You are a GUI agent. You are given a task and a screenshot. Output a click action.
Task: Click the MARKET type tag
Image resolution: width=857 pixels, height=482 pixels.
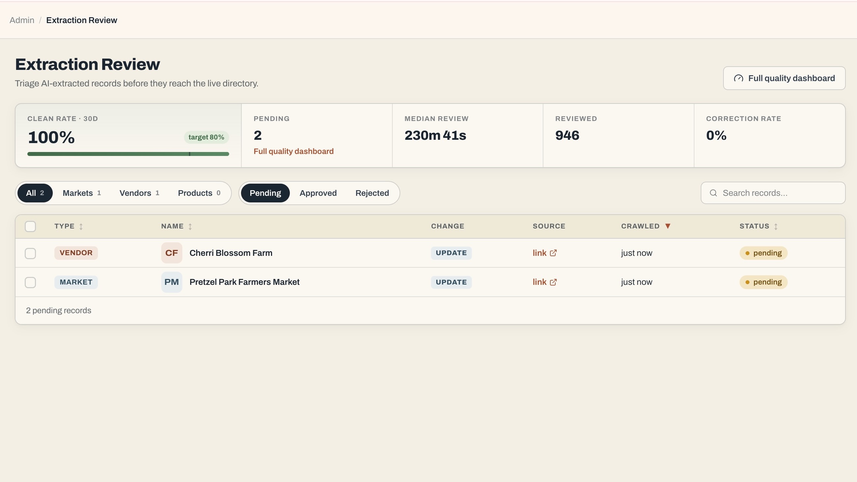[x=76, y=282]
